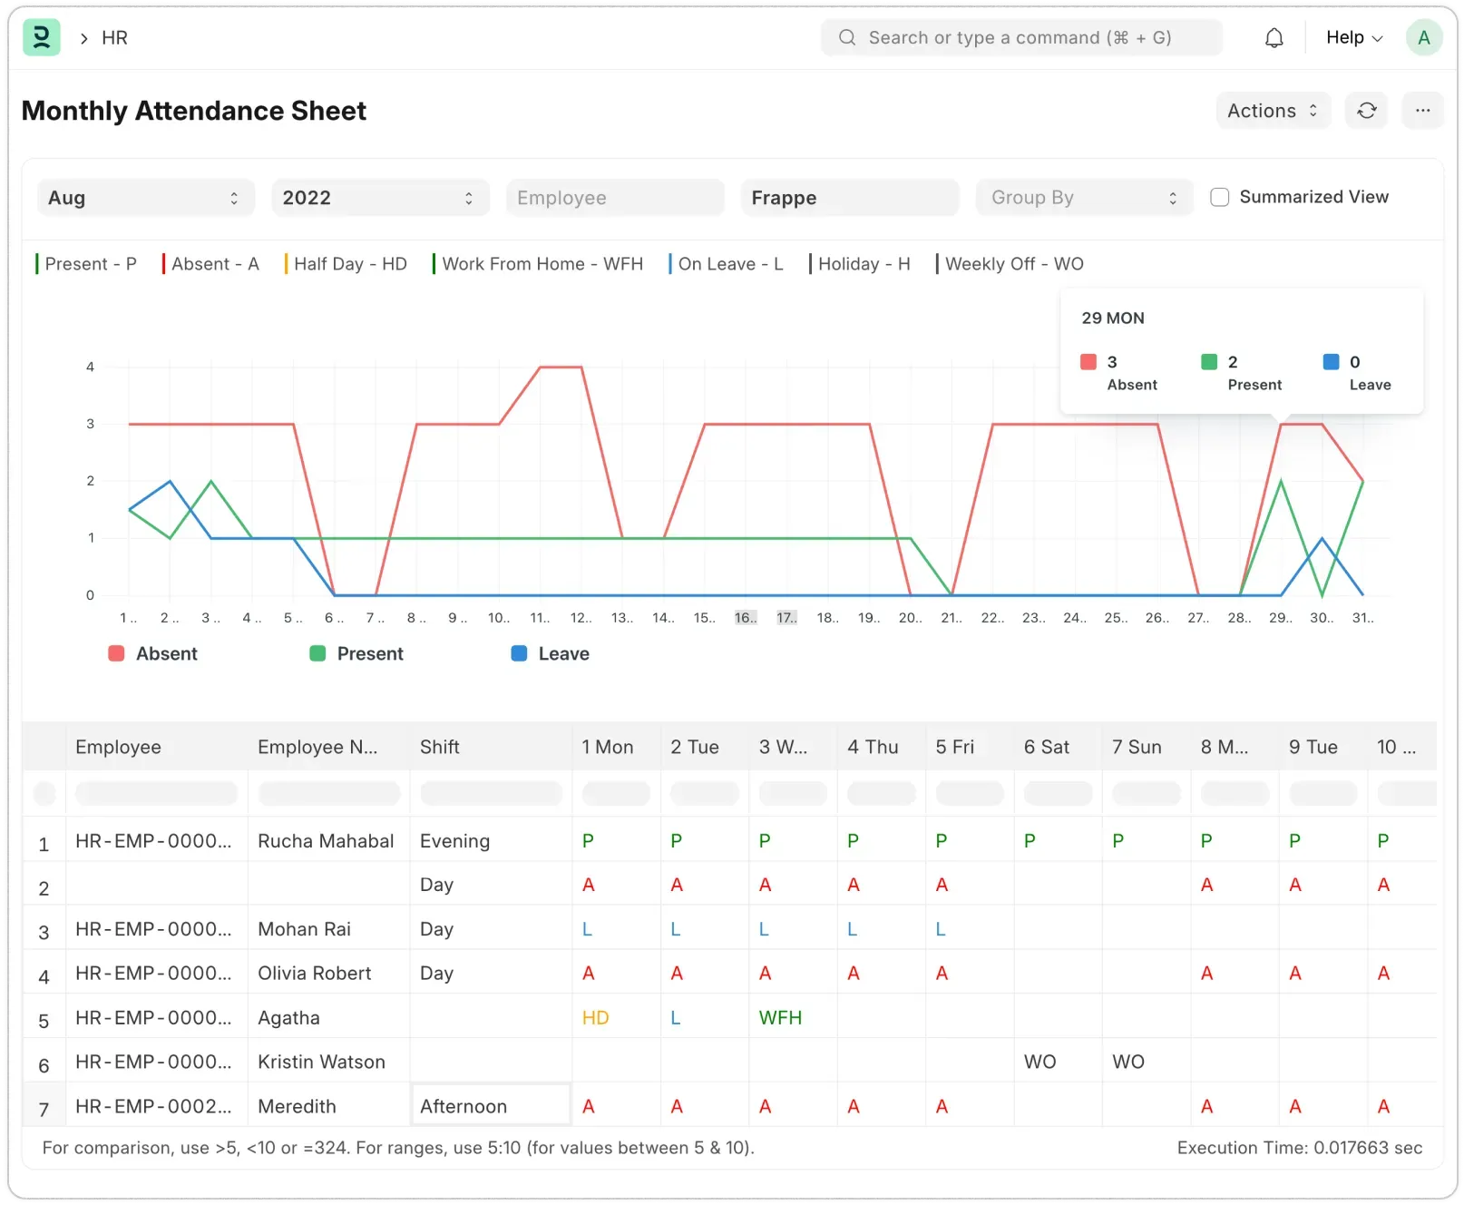The height and width of the screenshot is (1205, 1464).
Task: Open the month dropdown showing Aug
Action: (x=145, y=197)
